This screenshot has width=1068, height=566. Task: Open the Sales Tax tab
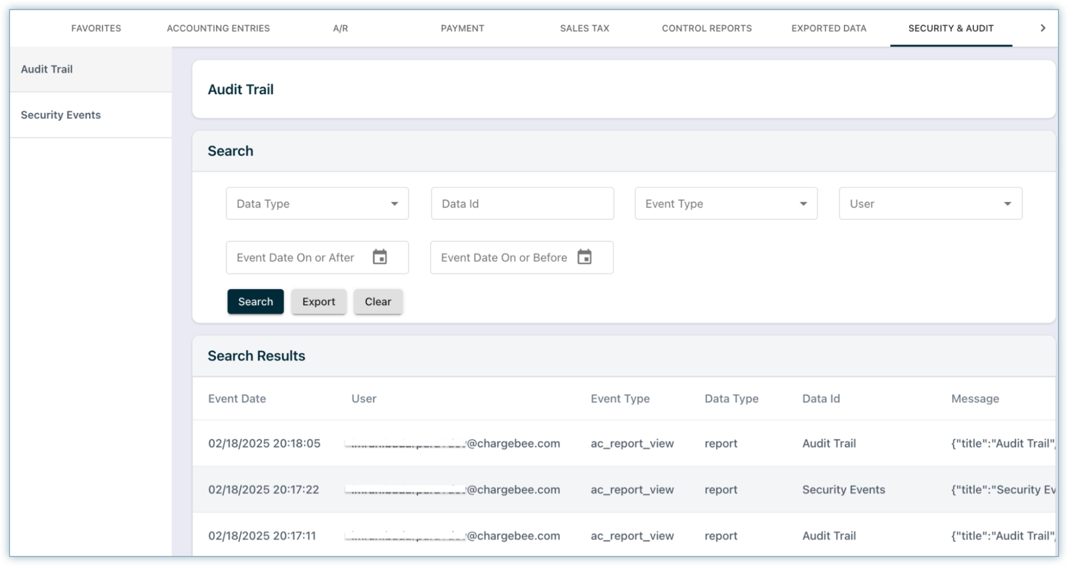pos(584,29)
